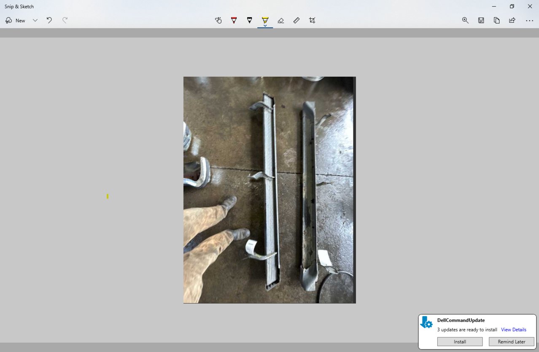Minimize the Snip & Sketch window
The image size is (539, 352).
coord(493,6)
